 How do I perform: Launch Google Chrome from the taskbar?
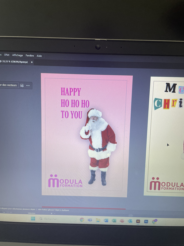pos(82,220)
